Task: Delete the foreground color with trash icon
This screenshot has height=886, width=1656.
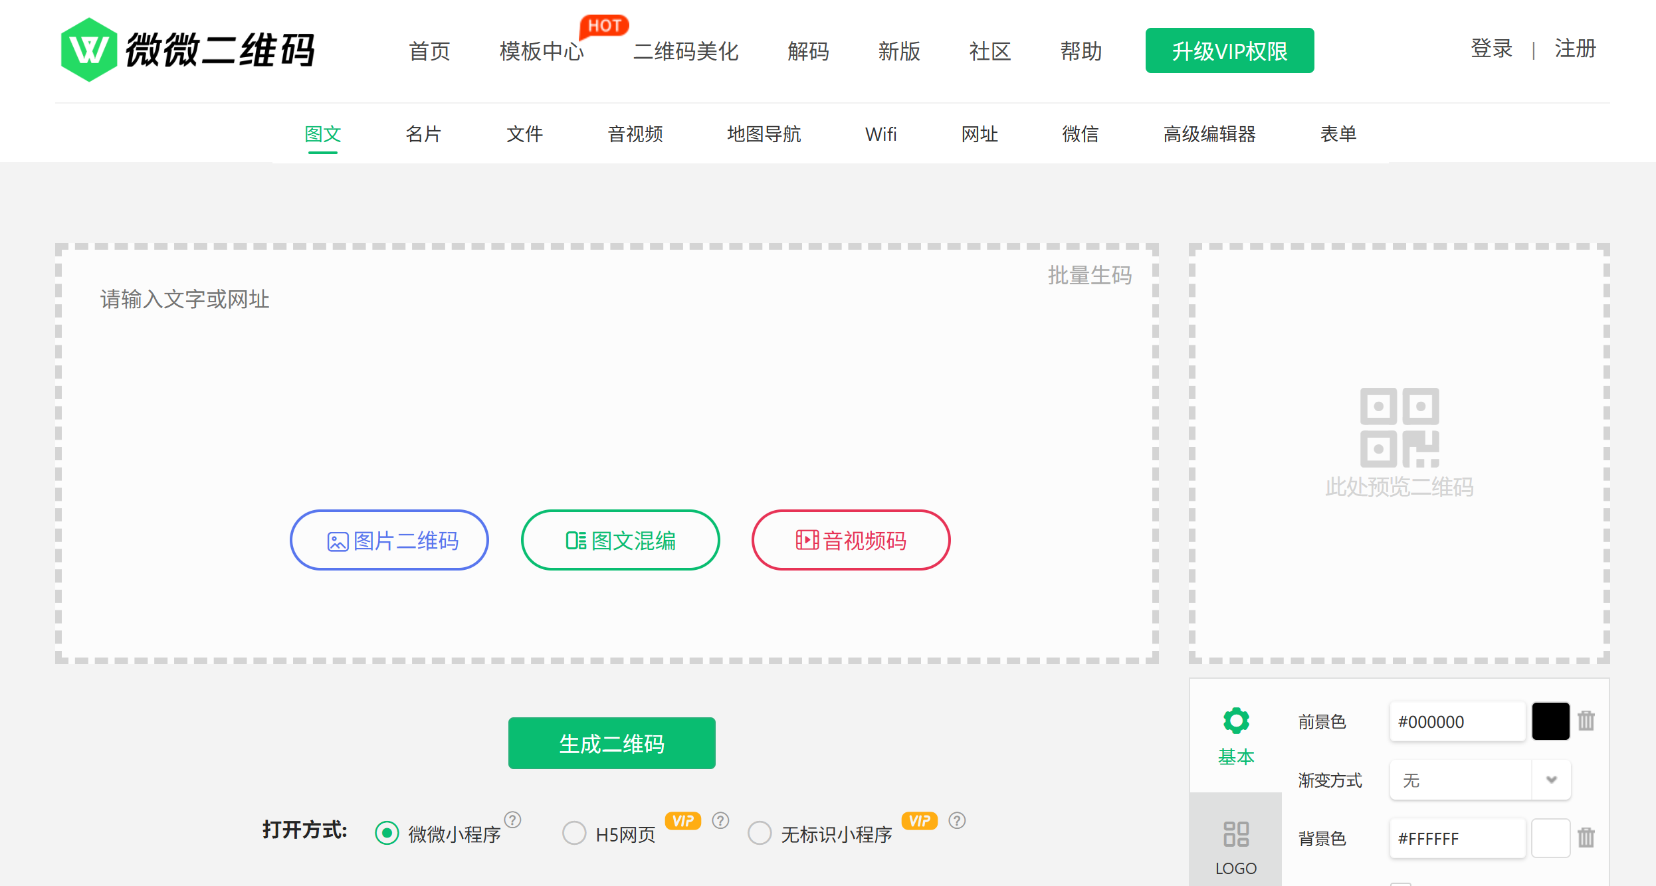Action: click(x=1586, y=721)
